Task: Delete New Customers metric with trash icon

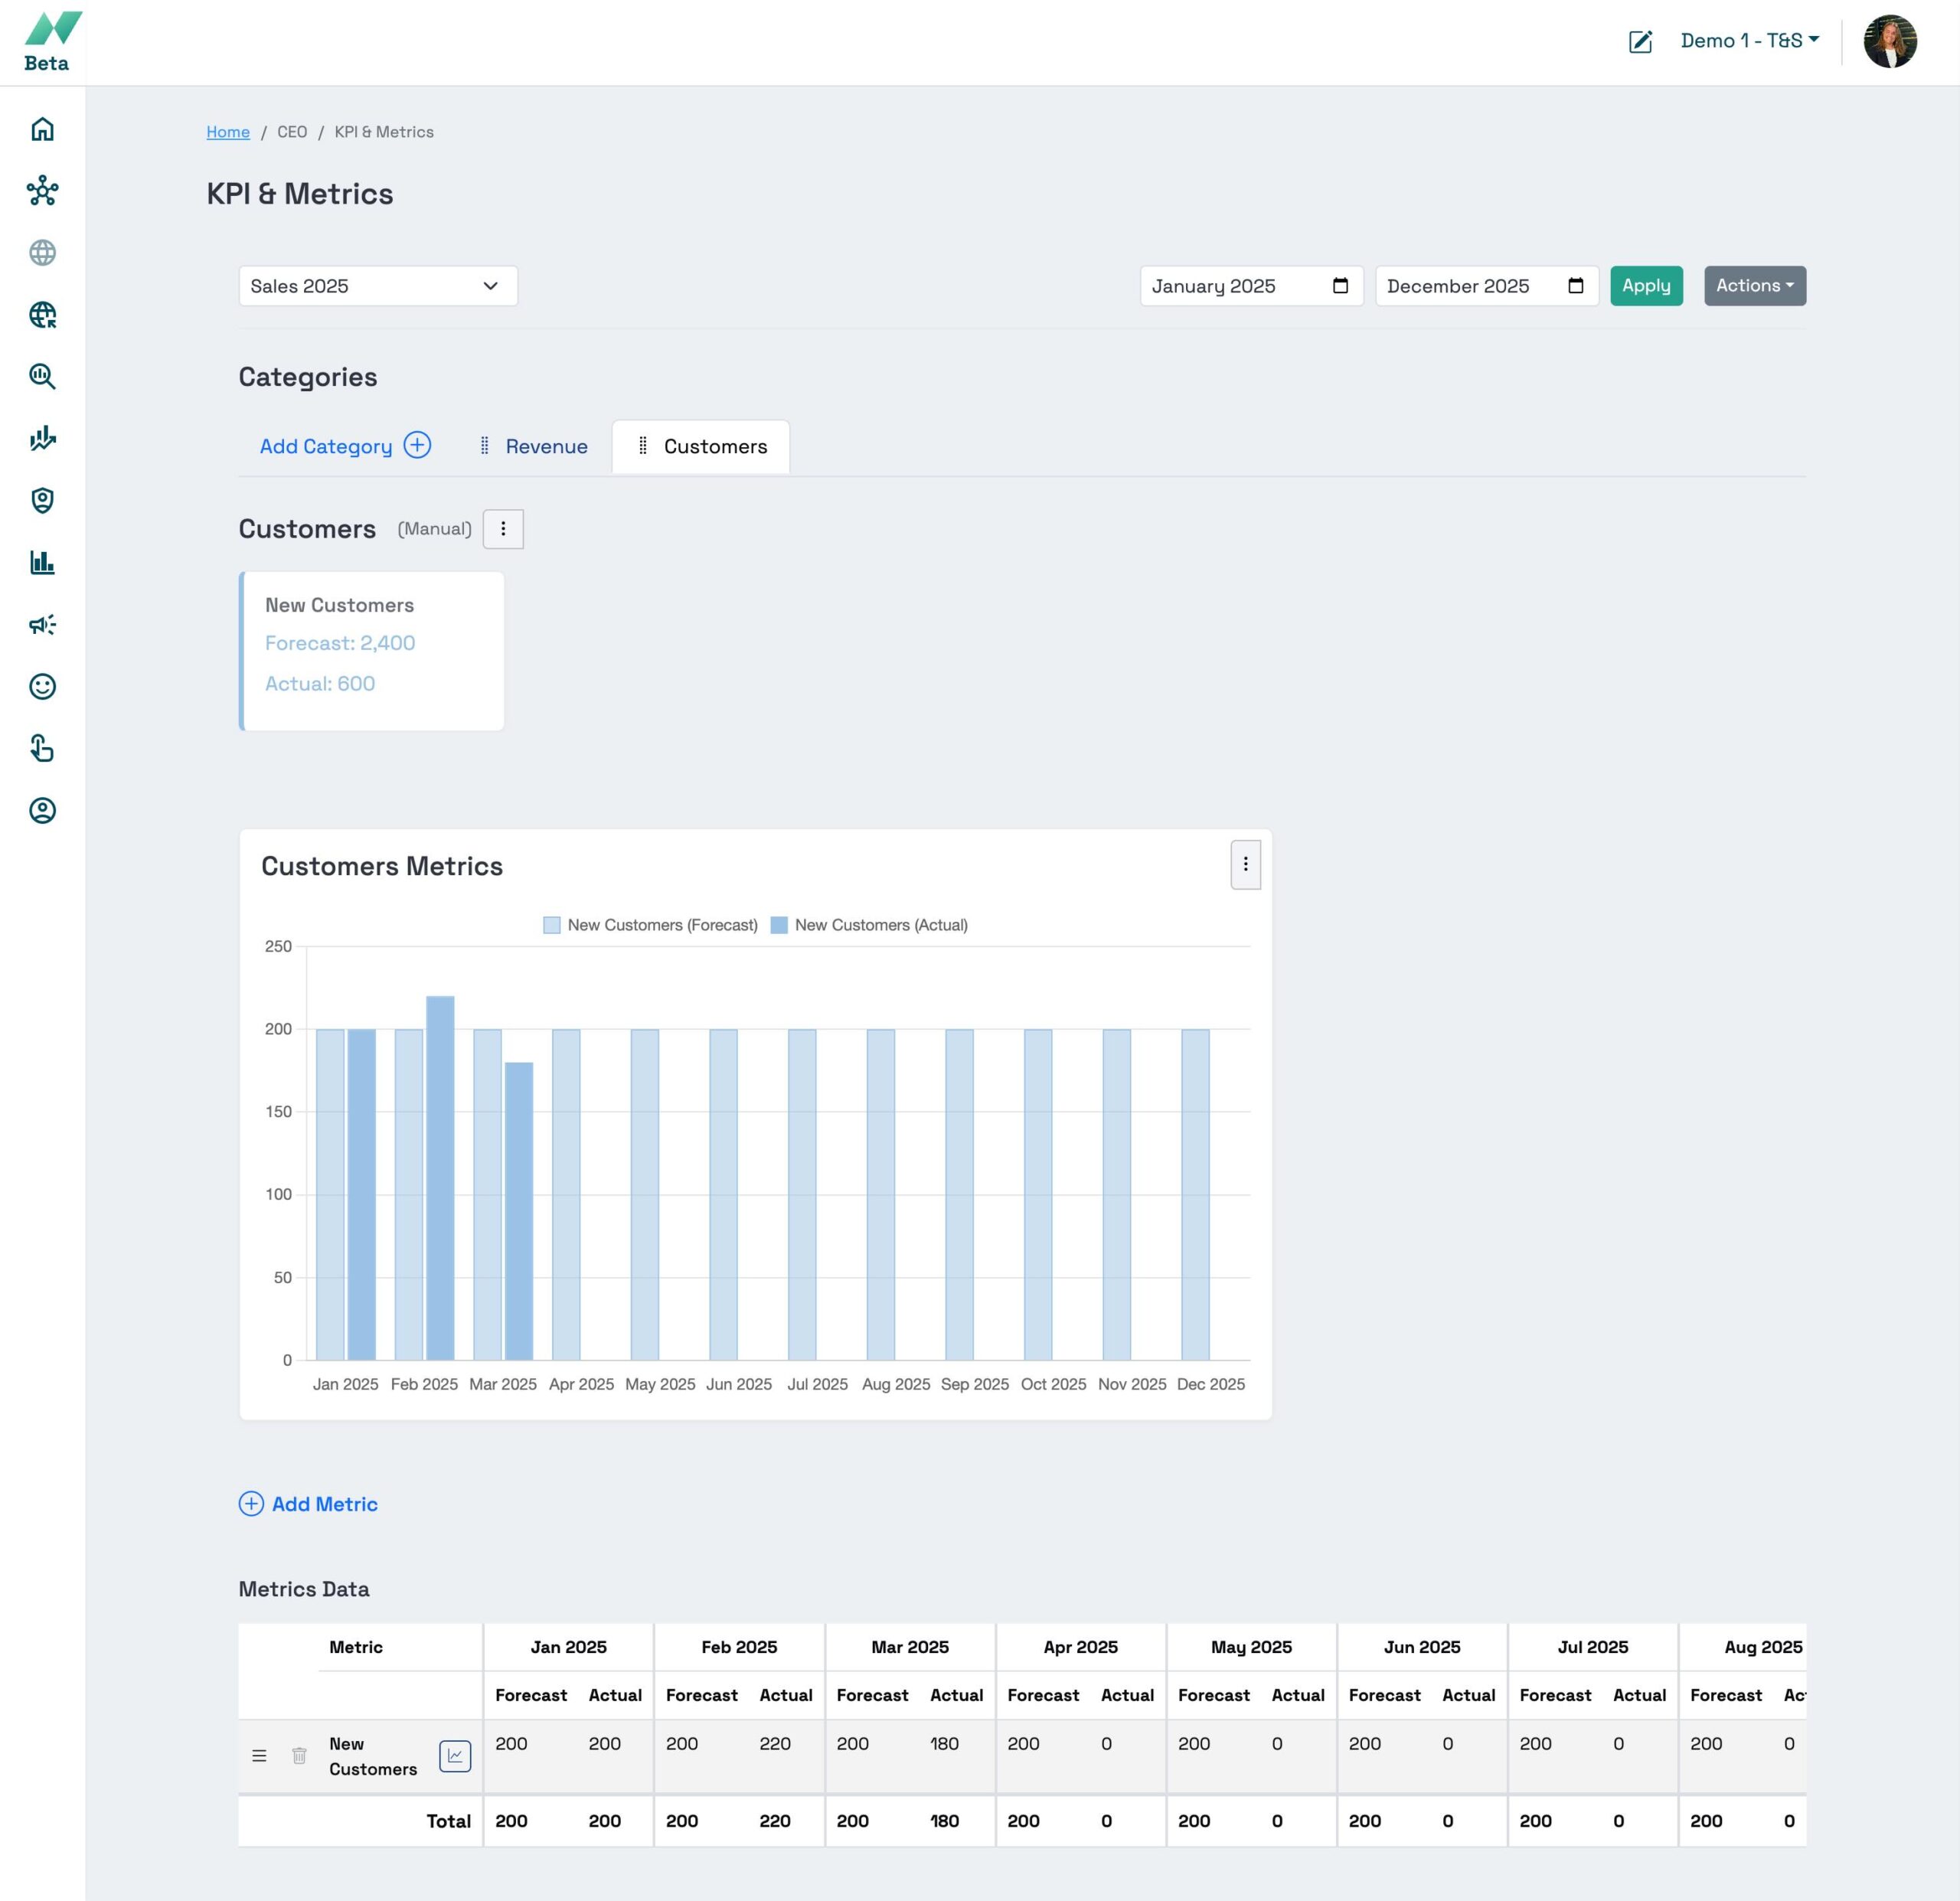Action: click(299, 1755)
